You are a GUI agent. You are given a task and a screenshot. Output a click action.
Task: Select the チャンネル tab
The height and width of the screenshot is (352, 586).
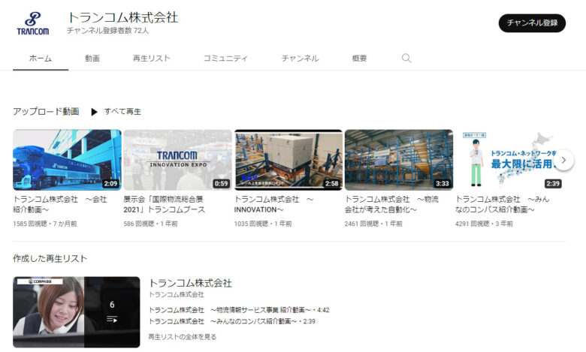pos(300,59)
